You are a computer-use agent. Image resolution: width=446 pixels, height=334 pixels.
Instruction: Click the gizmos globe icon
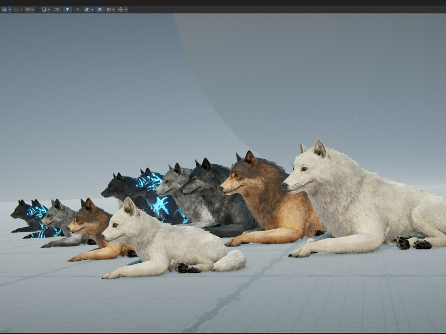click(120, 9)
